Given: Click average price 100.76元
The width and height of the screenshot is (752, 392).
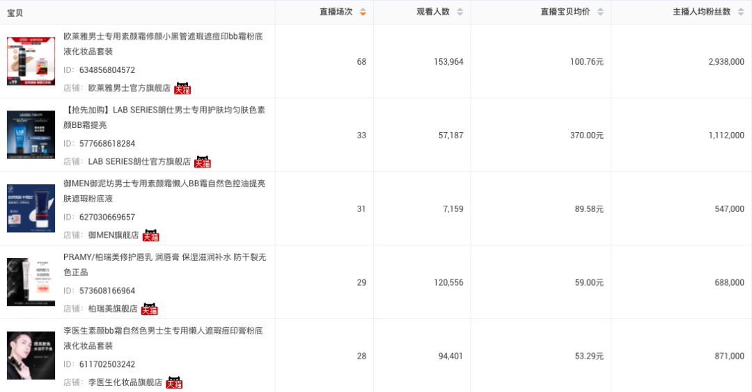Looking at the screenshot, I should coord(586,62).
